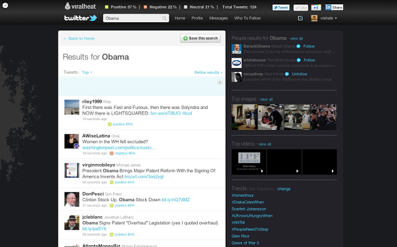Open the #ANTM trend
The width and height of the screenshot is (397, 247).
coord(238,223)
